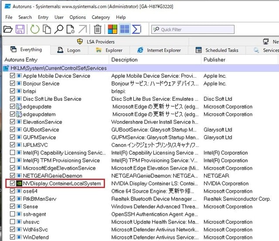Click the green Refresh icon

(x=35, y=29)
